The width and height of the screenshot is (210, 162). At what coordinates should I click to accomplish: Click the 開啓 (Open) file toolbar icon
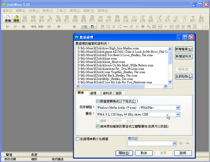point(16,18)
